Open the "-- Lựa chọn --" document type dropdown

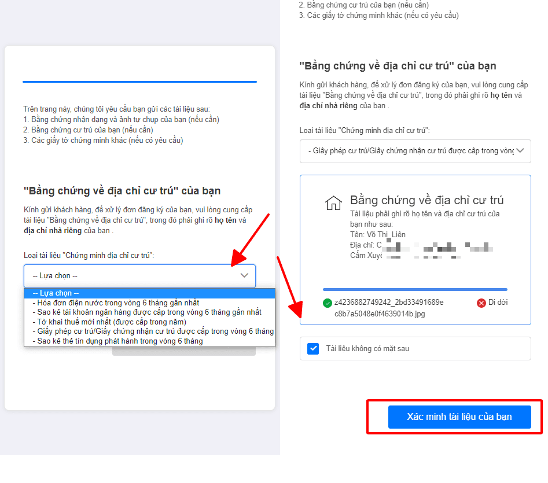tap(139, 276)
